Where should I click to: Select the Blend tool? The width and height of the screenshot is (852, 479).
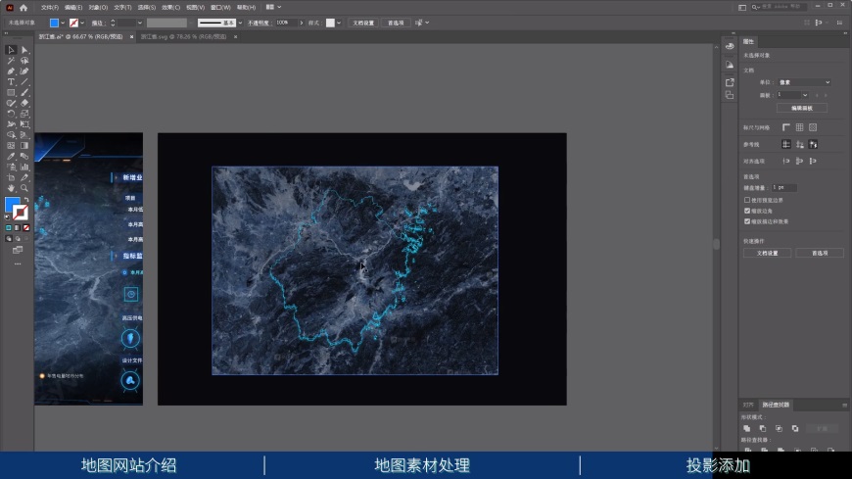[x=24, y=156]
